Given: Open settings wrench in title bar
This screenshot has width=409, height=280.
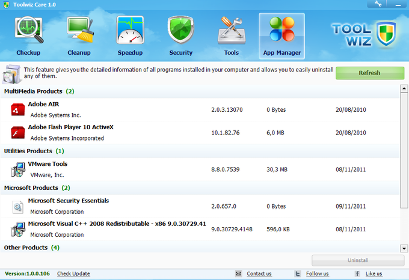Looking at the screenshot, I should pos(378,4).
